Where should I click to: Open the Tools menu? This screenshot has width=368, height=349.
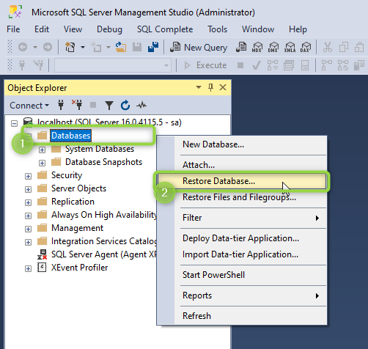(x=218, y=29)
